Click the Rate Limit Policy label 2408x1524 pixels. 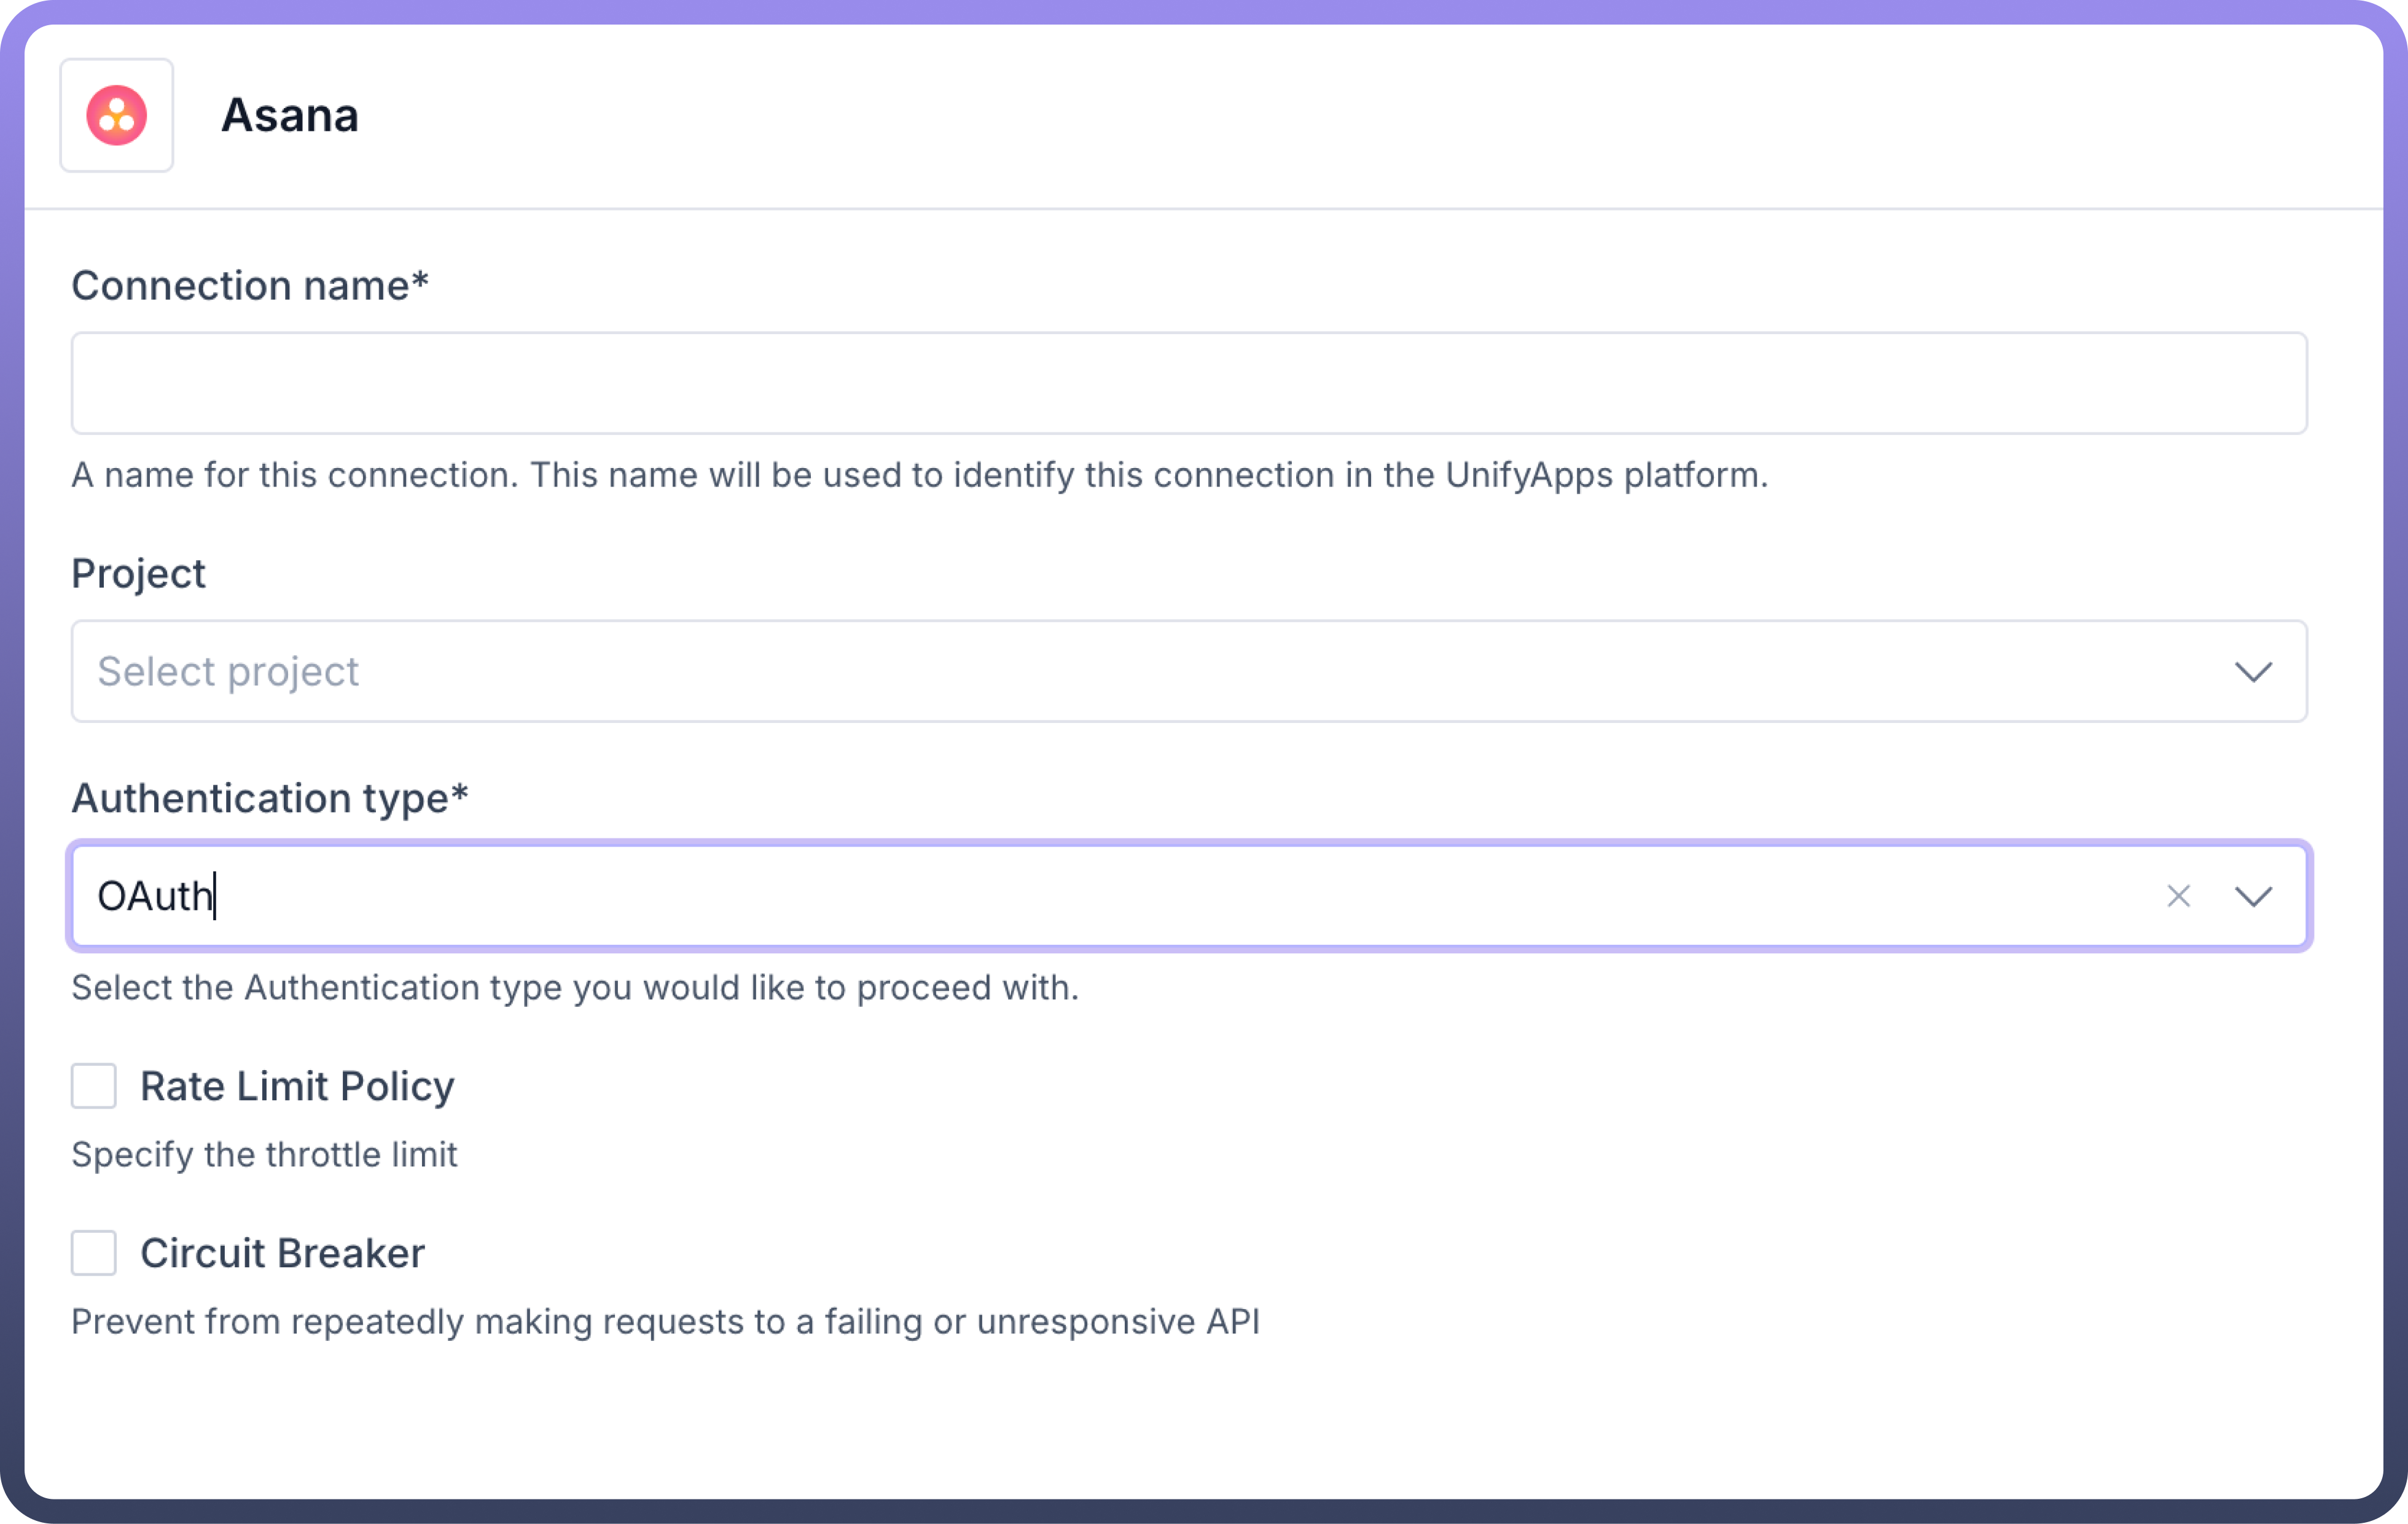click(297, 1086)
